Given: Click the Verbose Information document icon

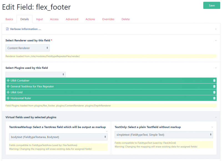Looking at the screenshot, I should point(7,29).
